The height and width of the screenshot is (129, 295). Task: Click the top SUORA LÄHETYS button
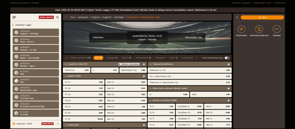click(46, 17)
